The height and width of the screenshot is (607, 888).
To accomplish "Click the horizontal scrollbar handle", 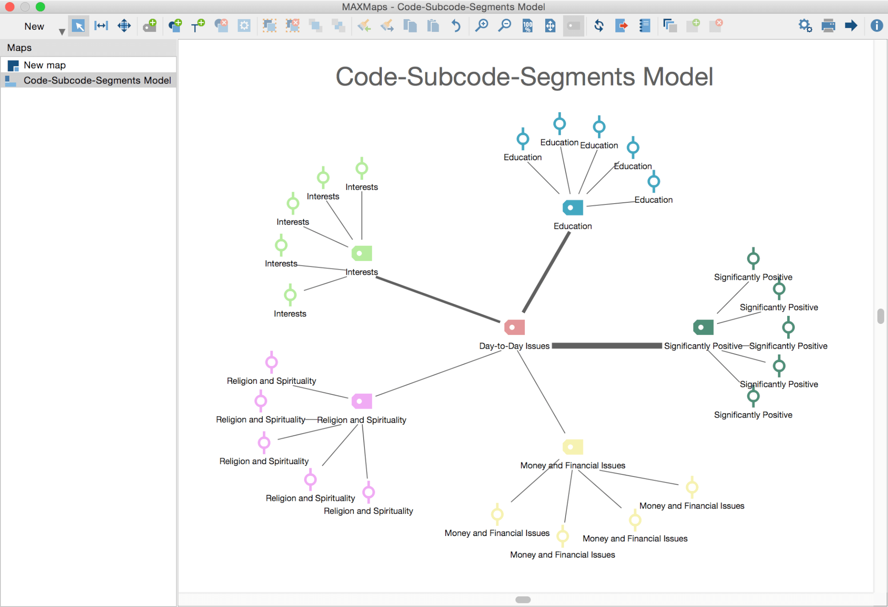I will [523, 600].
